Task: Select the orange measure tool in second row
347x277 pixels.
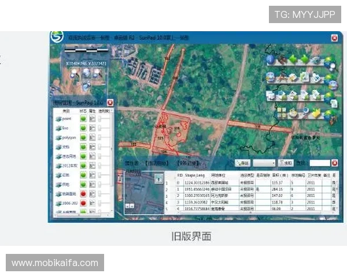Action: tap(282, 78)
